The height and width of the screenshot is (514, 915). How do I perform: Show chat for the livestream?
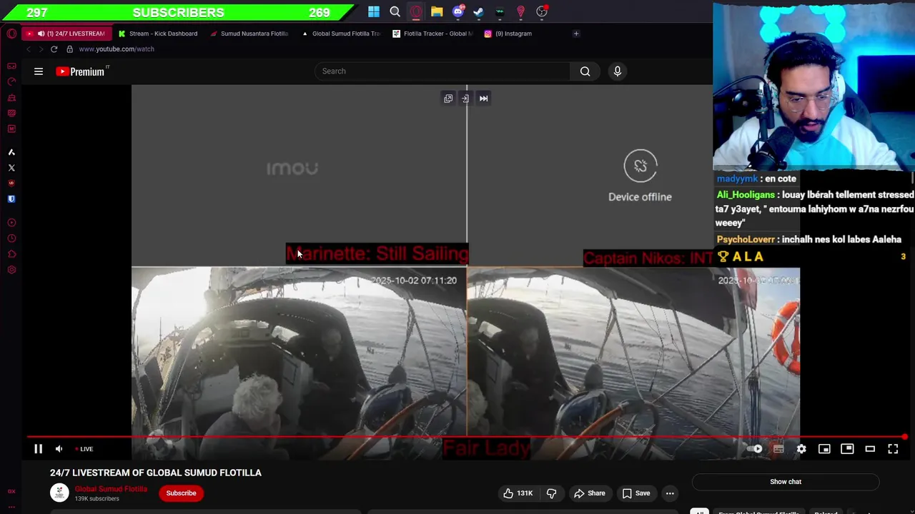[786, 482]
